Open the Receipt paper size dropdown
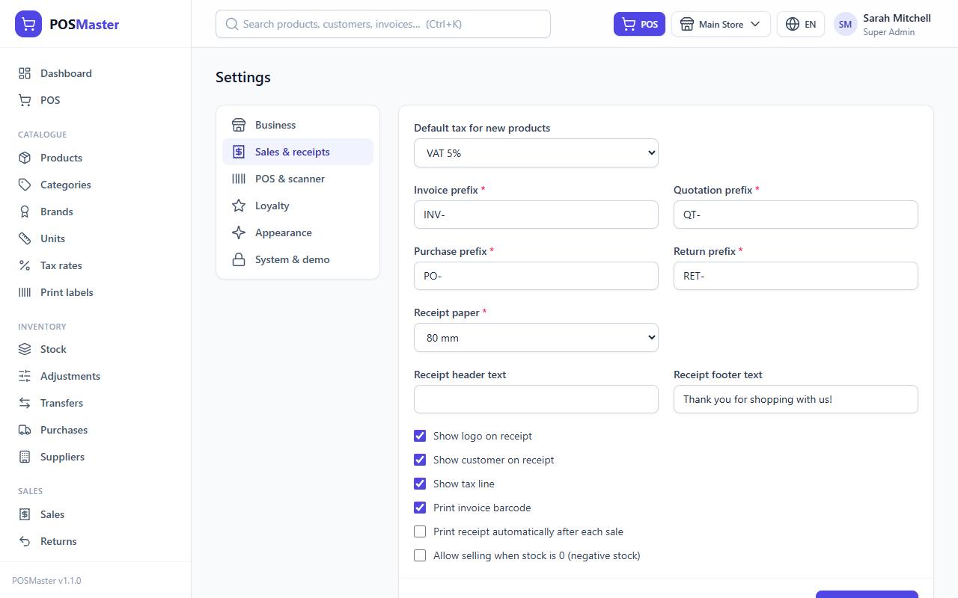 click(x=536, y=338)
